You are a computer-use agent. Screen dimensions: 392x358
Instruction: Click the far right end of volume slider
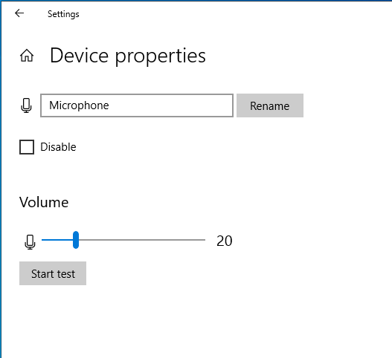coord(204,240)
